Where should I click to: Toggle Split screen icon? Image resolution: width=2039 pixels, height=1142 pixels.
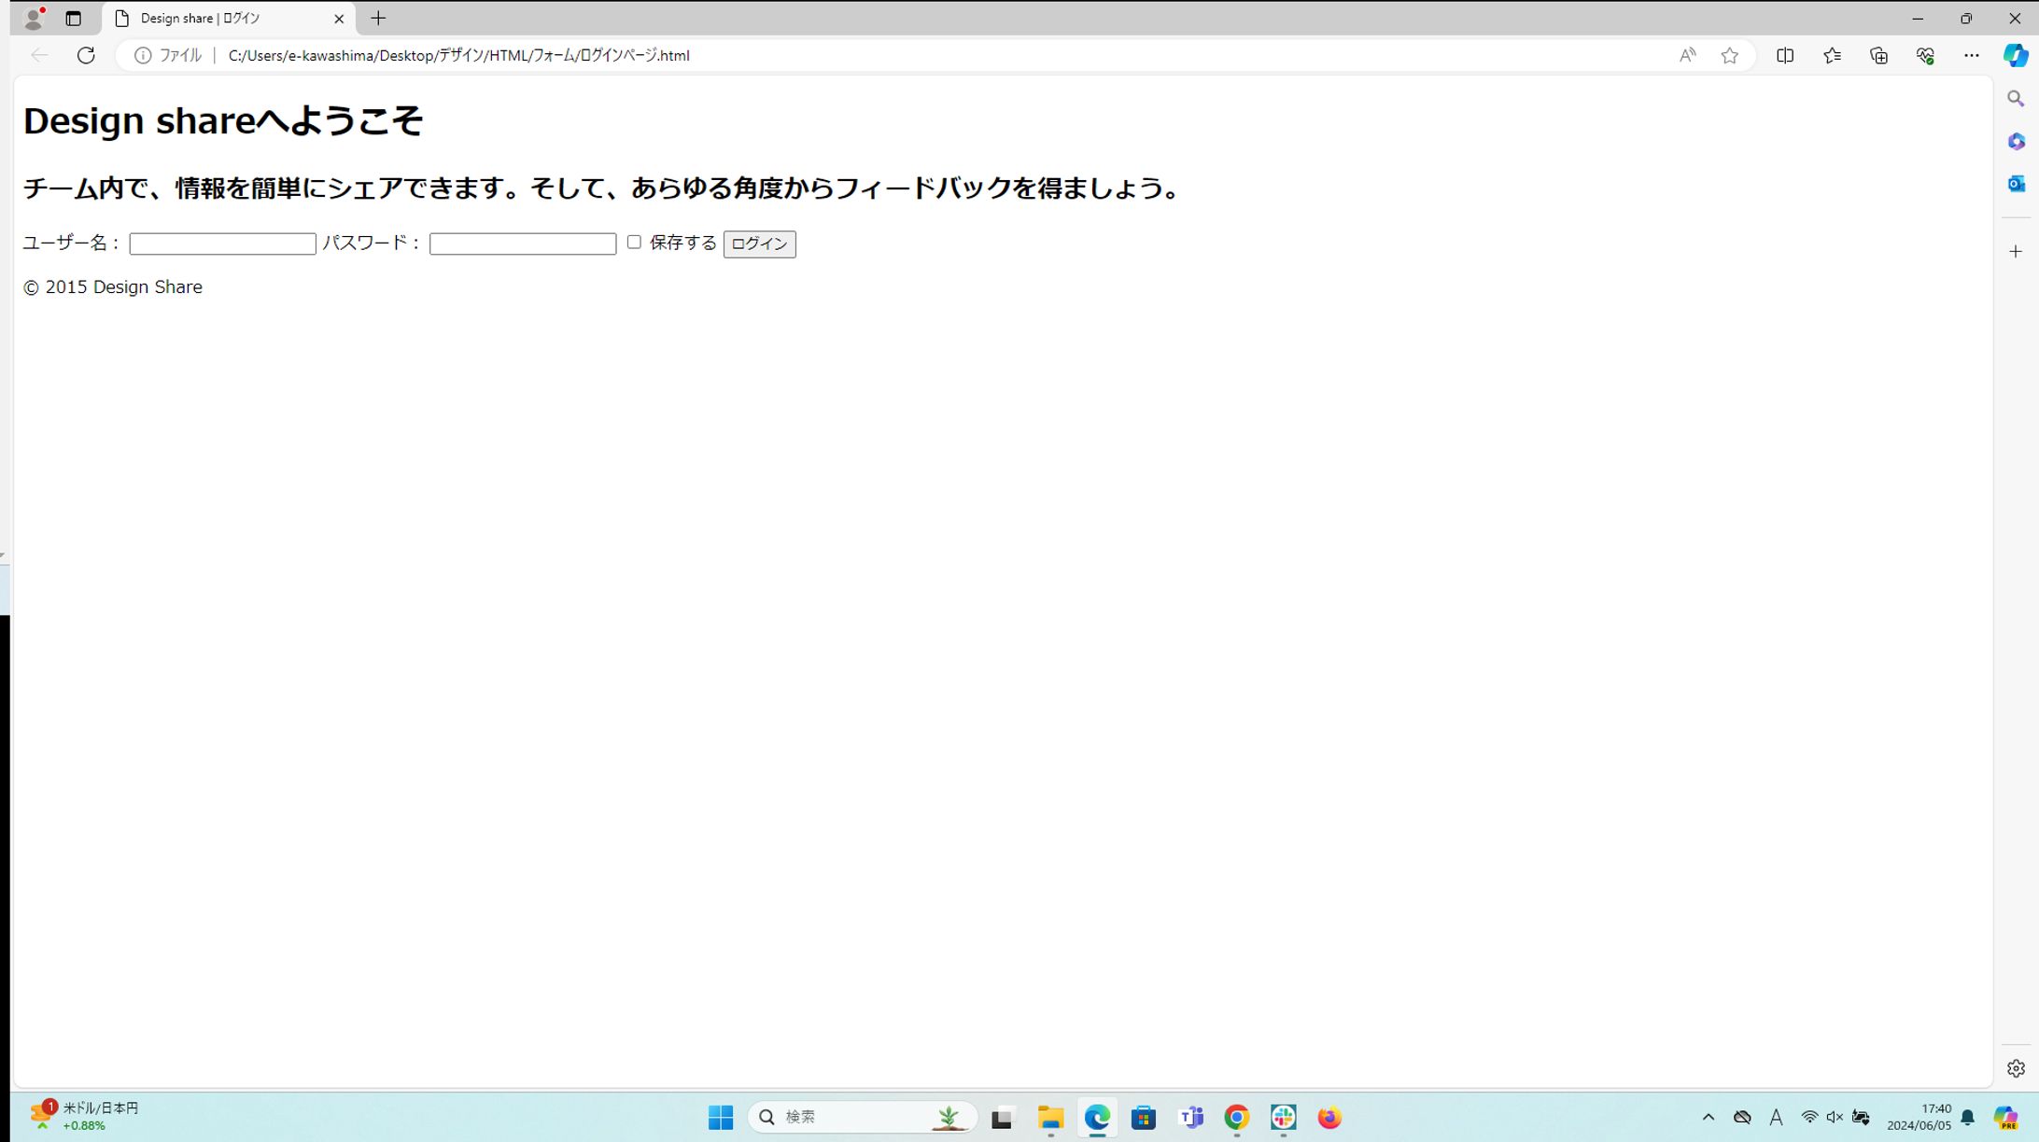pos(1784,55)
